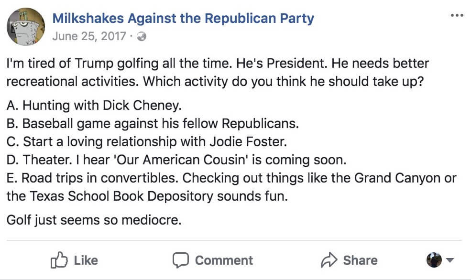471x280 pixels.
Task: Click the option D line about Theater
Action: coord(176,160)
